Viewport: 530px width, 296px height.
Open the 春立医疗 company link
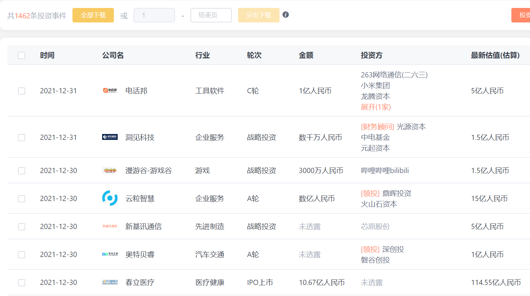(140, 283)
